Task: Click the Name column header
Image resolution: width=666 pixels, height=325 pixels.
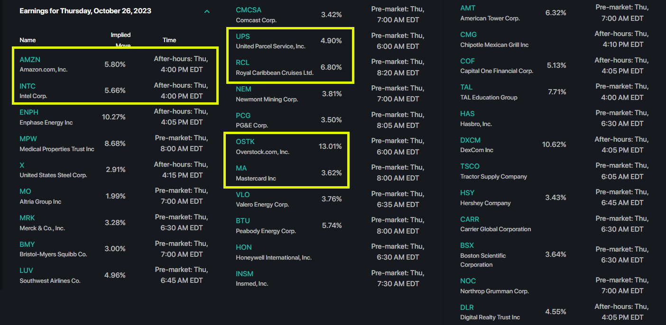Action: pyautogui.click(x=28, y=40)
